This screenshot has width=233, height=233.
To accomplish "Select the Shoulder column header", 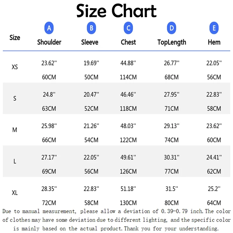I will pyautogui.click(x=49, y=42).
